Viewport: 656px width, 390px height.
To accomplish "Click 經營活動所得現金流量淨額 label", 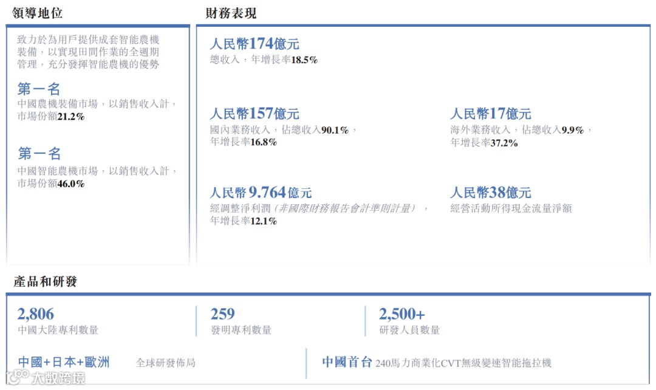I will [511, 208].
